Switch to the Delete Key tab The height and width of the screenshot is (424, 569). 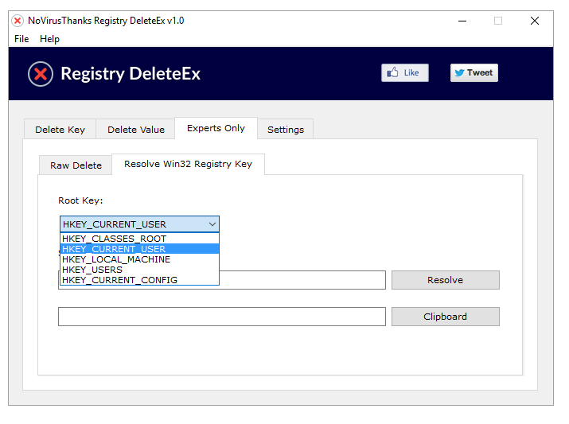60,130
